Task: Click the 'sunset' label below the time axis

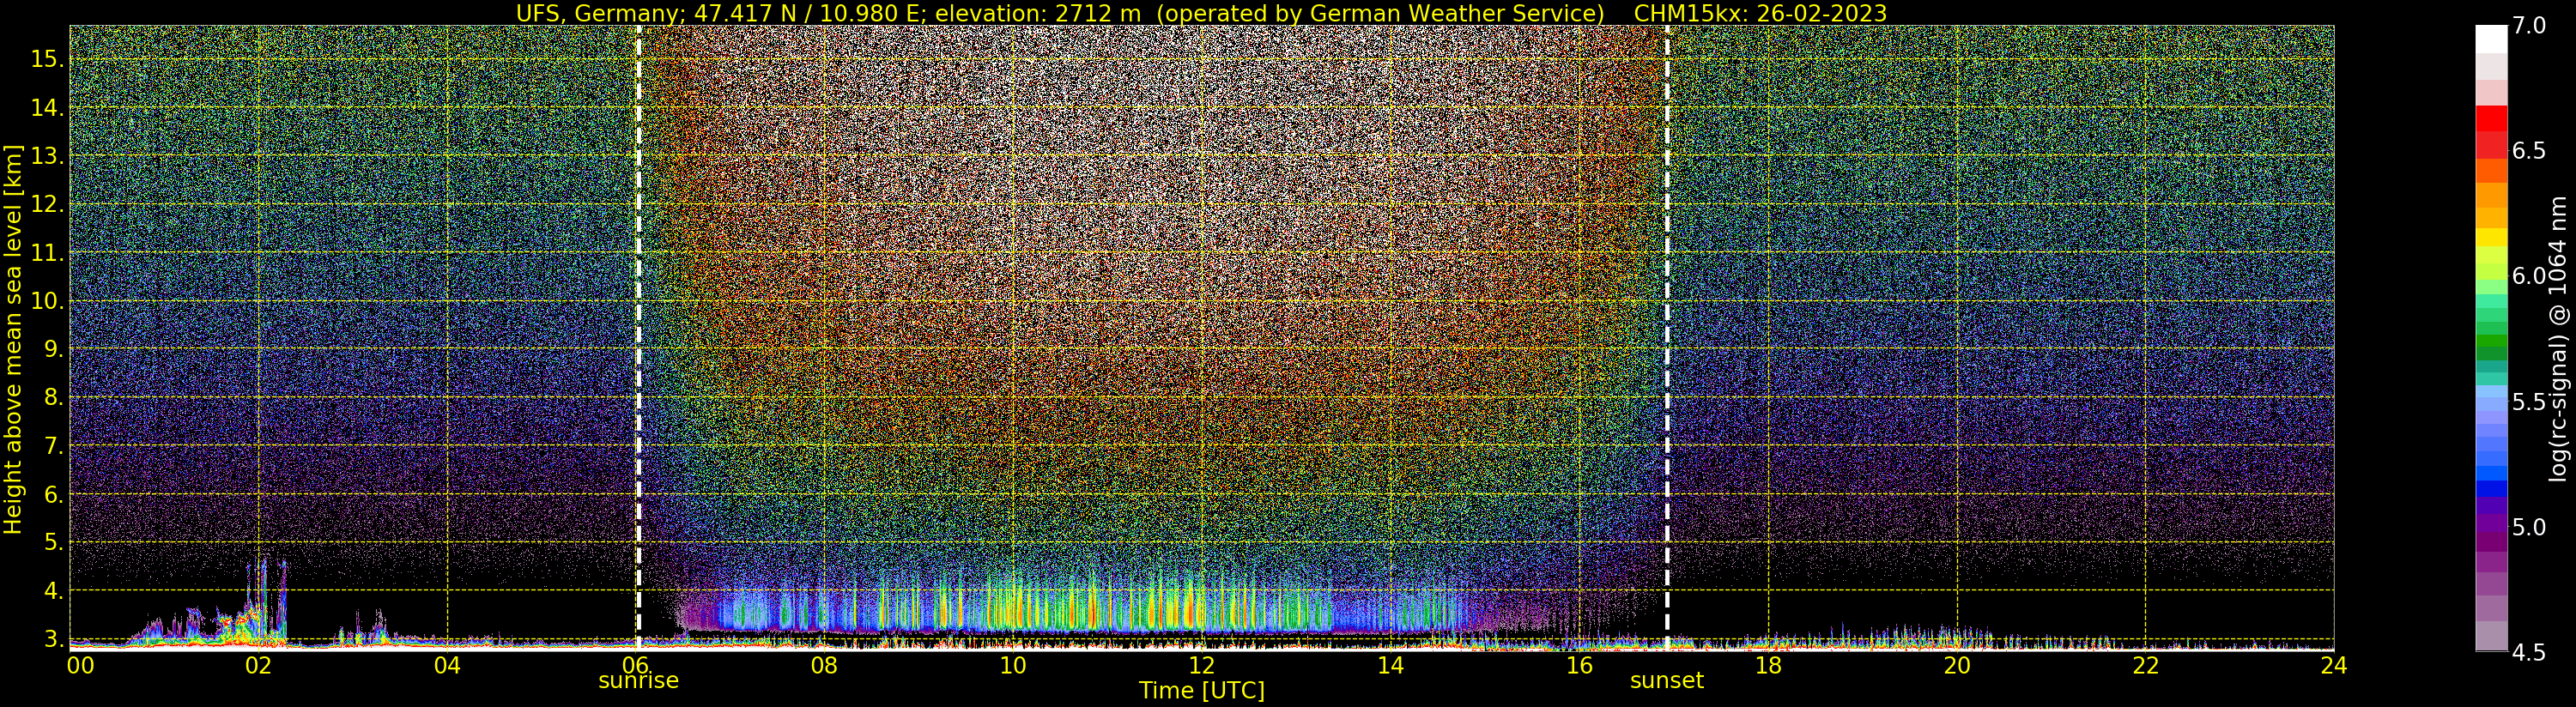Action: point(1666,681)
